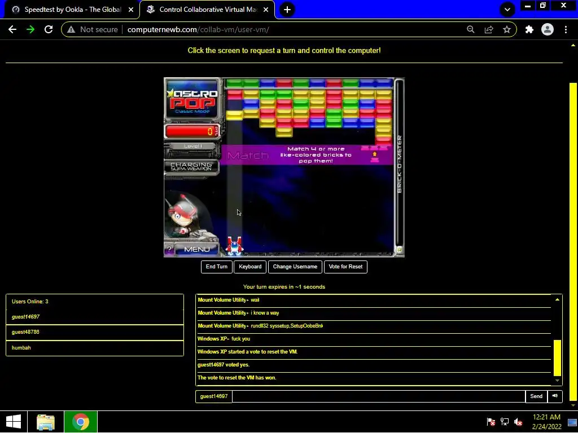Select user guest48786 in the online list
This screenshot has width=578, height=433.
95,332
